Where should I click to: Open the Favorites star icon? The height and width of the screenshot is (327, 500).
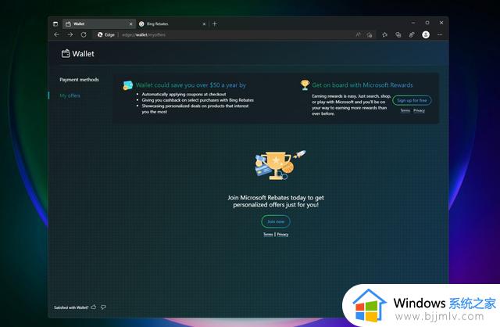tap(384, 34)
